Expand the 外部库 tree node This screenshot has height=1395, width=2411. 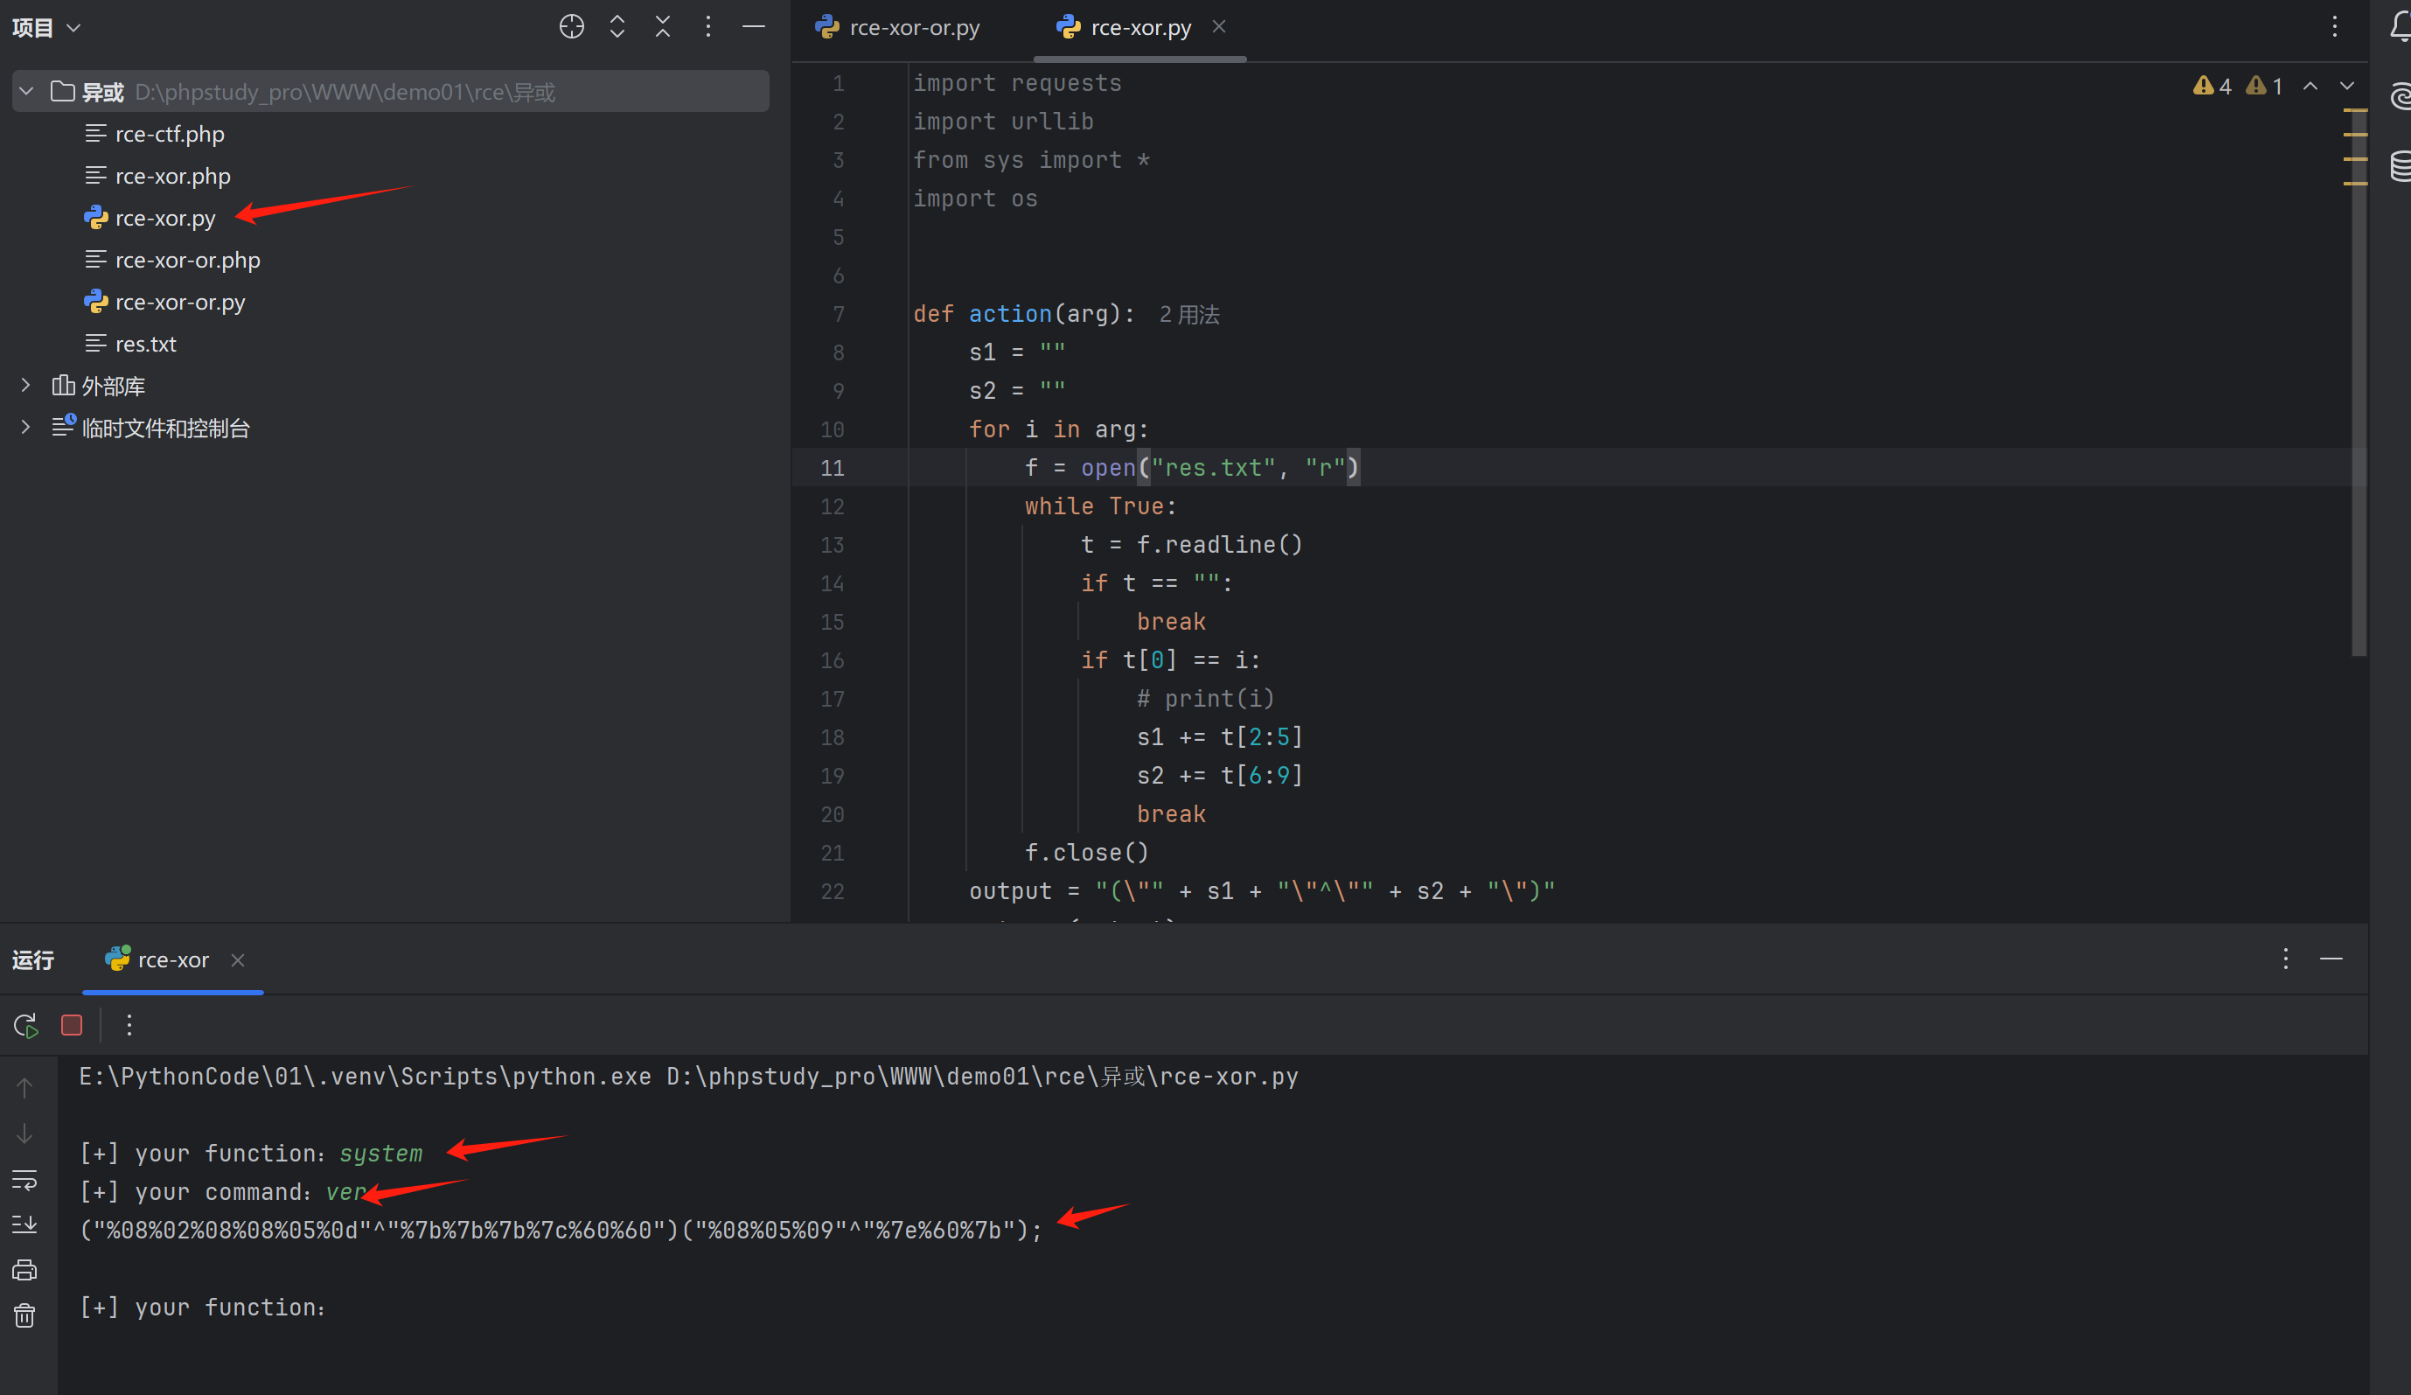[x=27, y=386]
